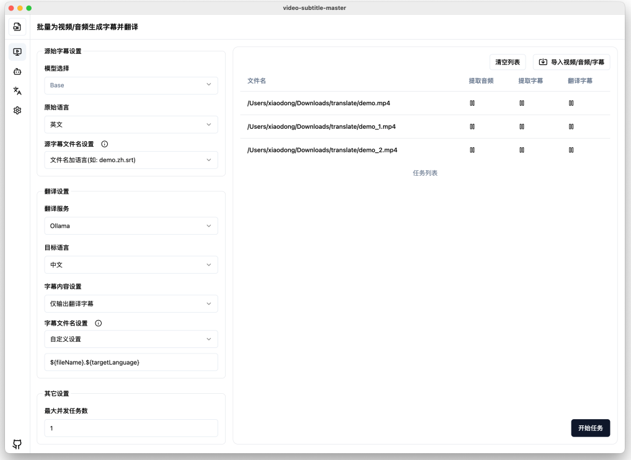Expand the 目标语言 dropdown showing 中文

tap(131, 265)
